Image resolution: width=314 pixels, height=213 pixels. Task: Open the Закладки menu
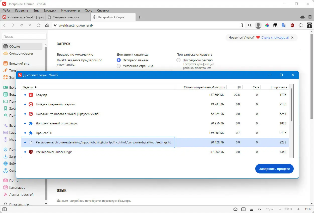pos(50,11)
